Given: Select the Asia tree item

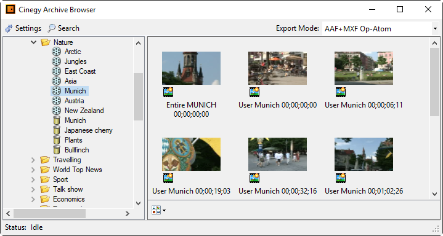Looking at the screenshot, I should 70,81.
